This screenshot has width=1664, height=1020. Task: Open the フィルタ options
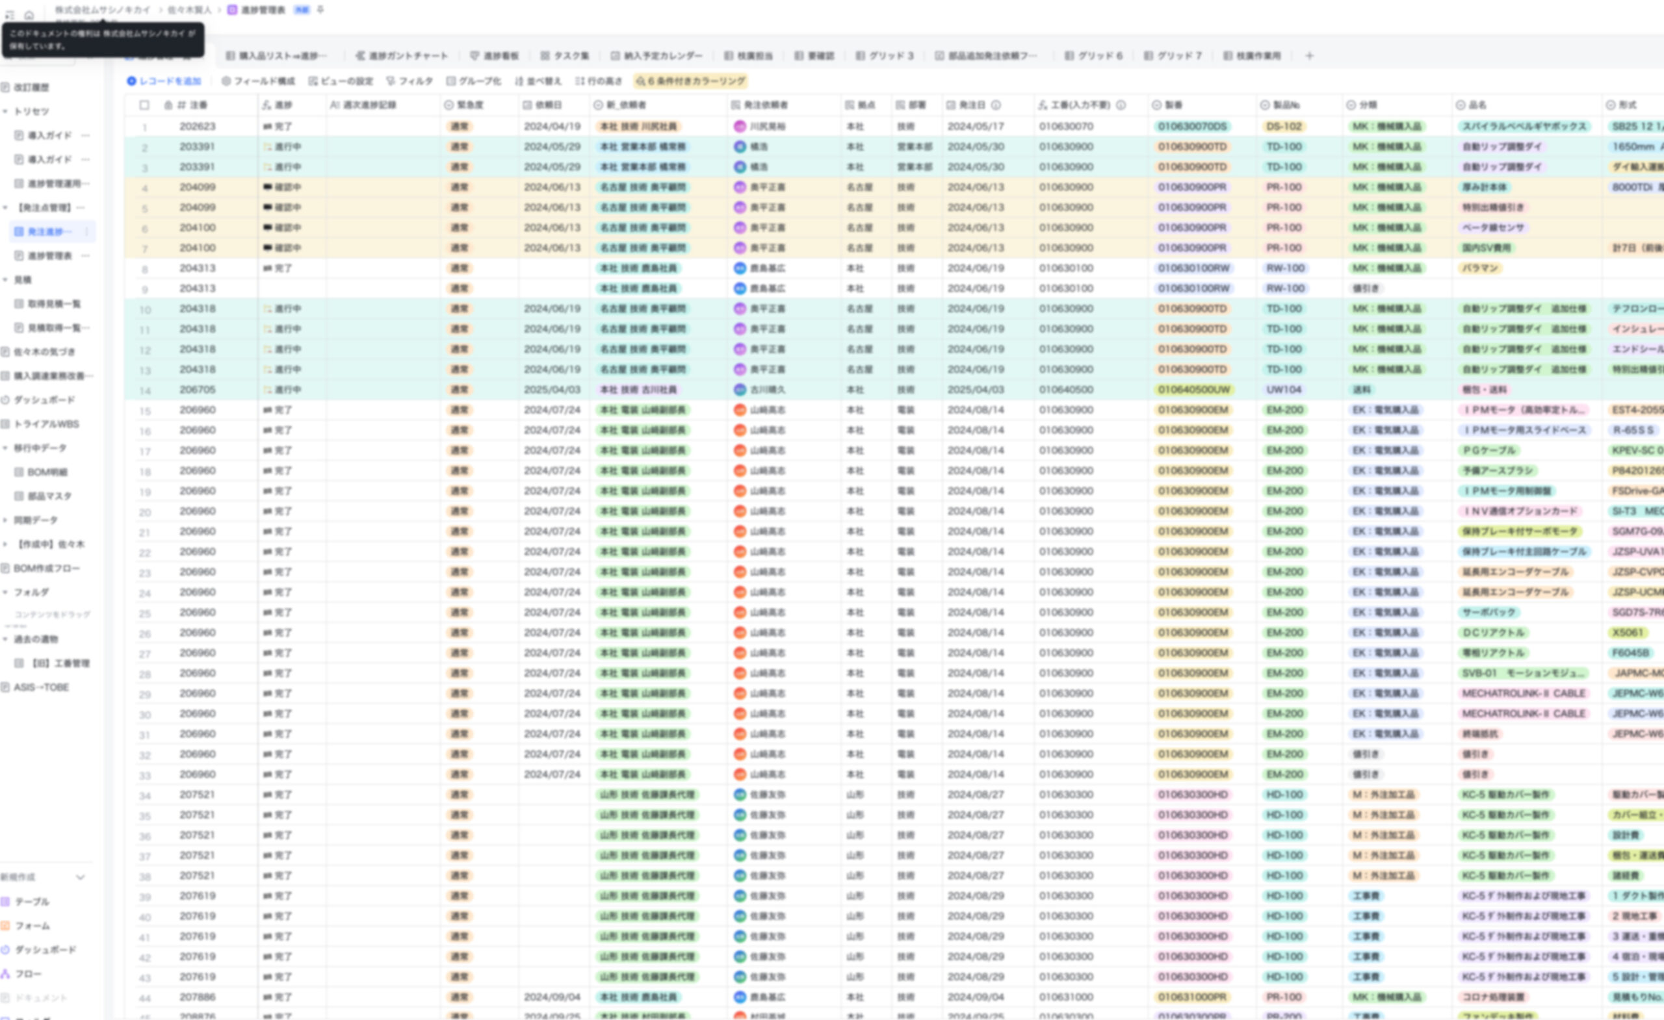click(x=409, y=81)
